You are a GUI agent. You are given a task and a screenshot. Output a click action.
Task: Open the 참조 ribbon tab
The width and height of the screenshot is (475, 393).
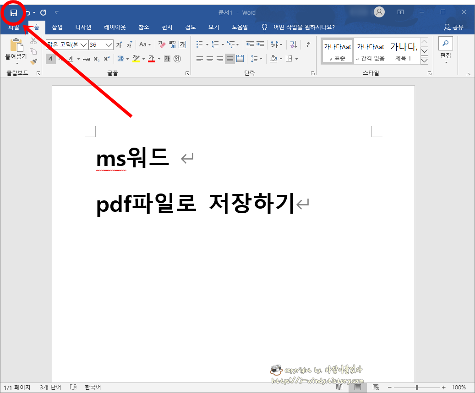[143, 28]
